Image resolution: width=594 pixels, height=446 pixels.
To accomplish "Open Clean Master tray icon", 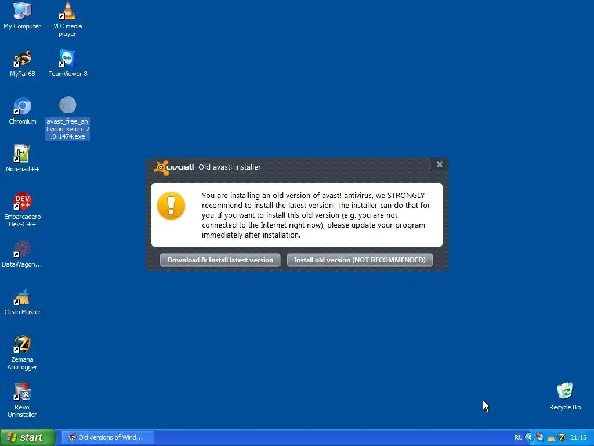I will pos(551,438).
